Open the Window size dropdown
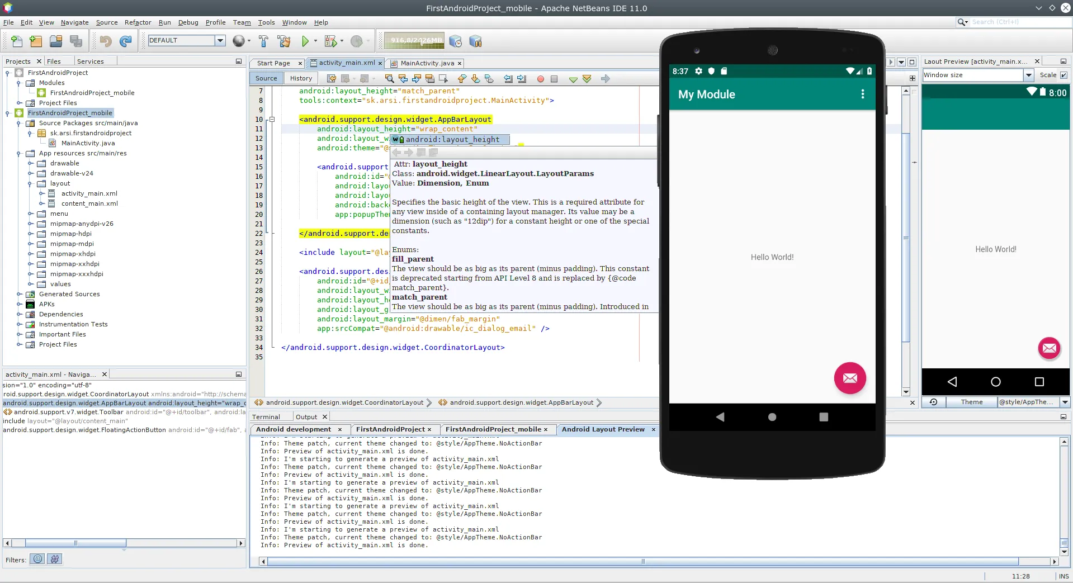 [x=1029, y=75]
